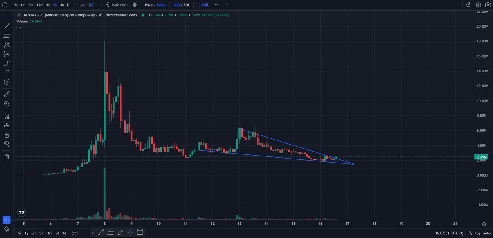Switch display to Price

click(x=149, y=5)
